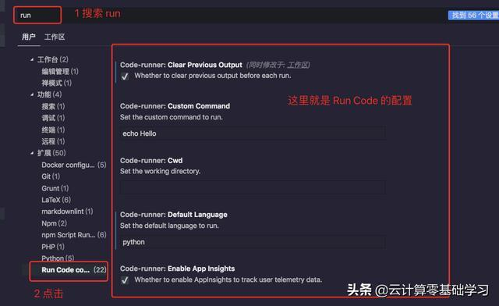Image resolution: width=499 pixels, height=306 pixels.
Task: Select Run Code co... (22) settings
Action: tap(74, 270)
